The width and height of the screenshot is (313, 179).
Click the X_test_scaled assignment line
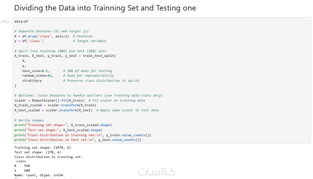pyautogui.click(x=53, y=110)
